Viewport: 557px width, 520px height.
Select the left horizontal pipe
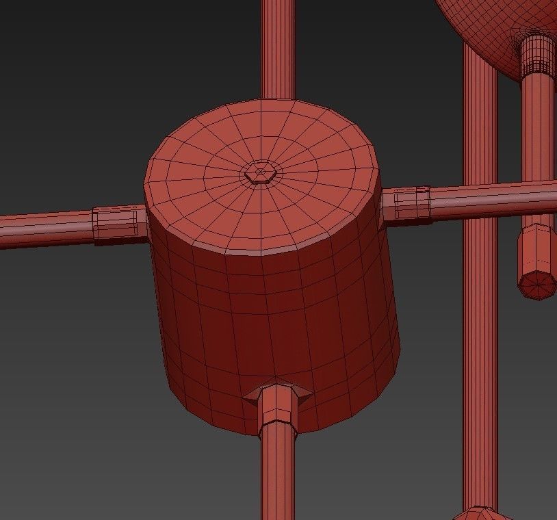[x=46, y=229]
